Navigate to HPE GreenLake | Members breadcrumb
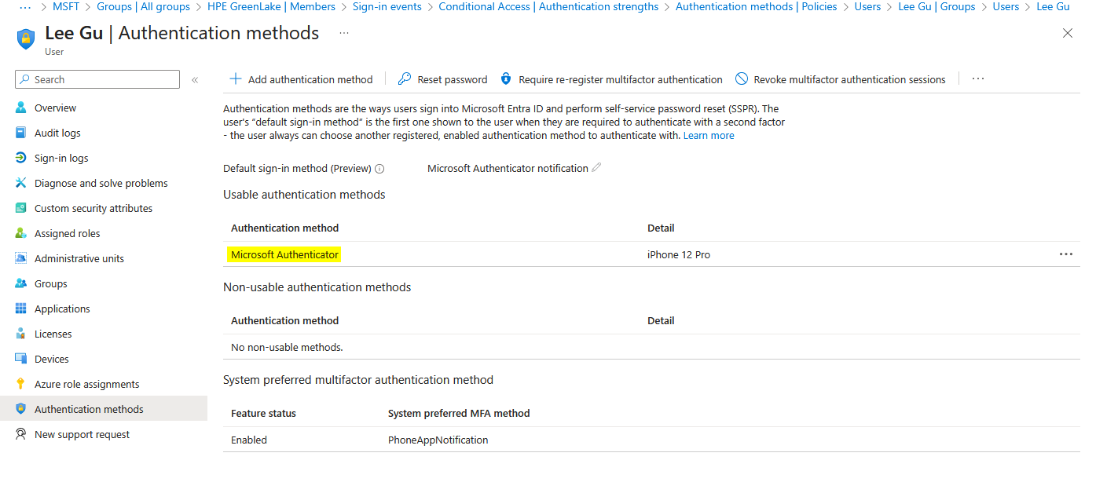This screenshot has width=1096, height=493. [x=271, y=7]
